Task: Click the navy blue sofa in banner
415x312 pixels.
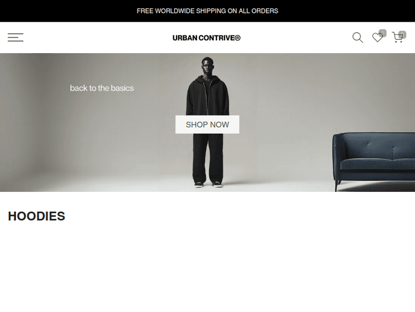Action: click(x=373, y=158)
